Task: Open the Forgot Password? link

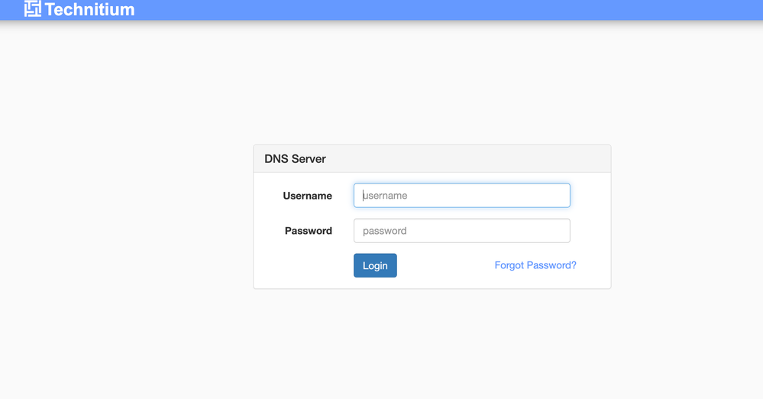Action: (535, 265)
